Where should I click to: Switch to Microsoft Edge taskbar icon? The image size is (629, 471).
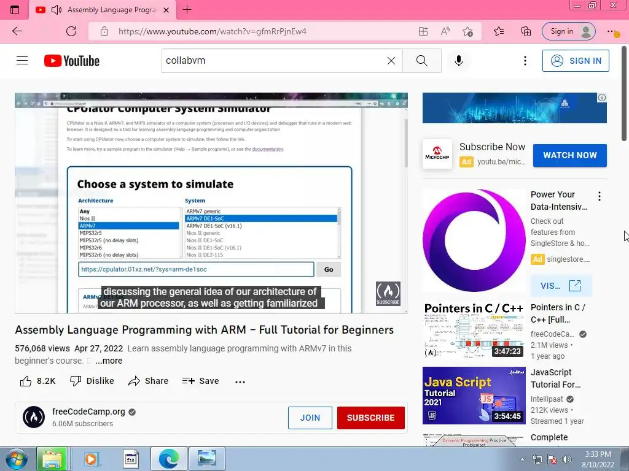pyautogui.click(x=168, y=459)
